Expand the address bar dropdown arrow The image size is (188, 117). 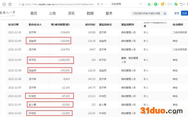(x=106, y=4)
